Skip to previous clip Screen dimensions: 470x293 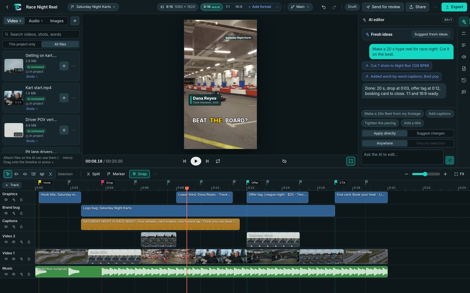[184, 161]
